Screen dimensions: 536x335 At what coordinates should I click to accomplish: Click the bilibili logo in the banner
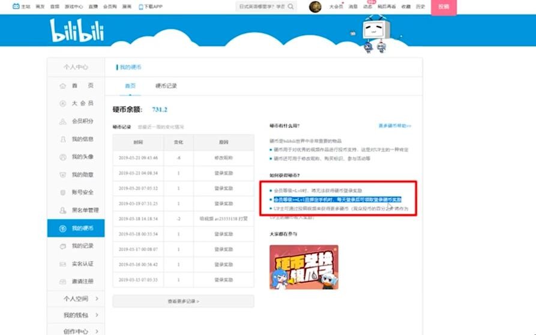[x=77, y=31]
